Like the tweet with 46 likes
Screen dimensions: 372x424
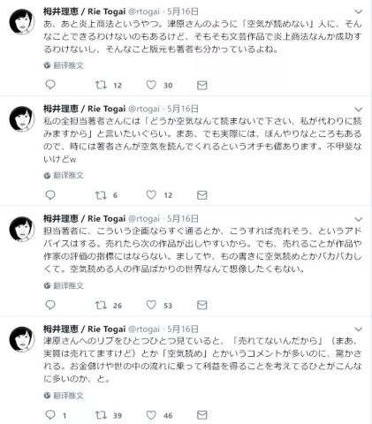click(151, 415)
